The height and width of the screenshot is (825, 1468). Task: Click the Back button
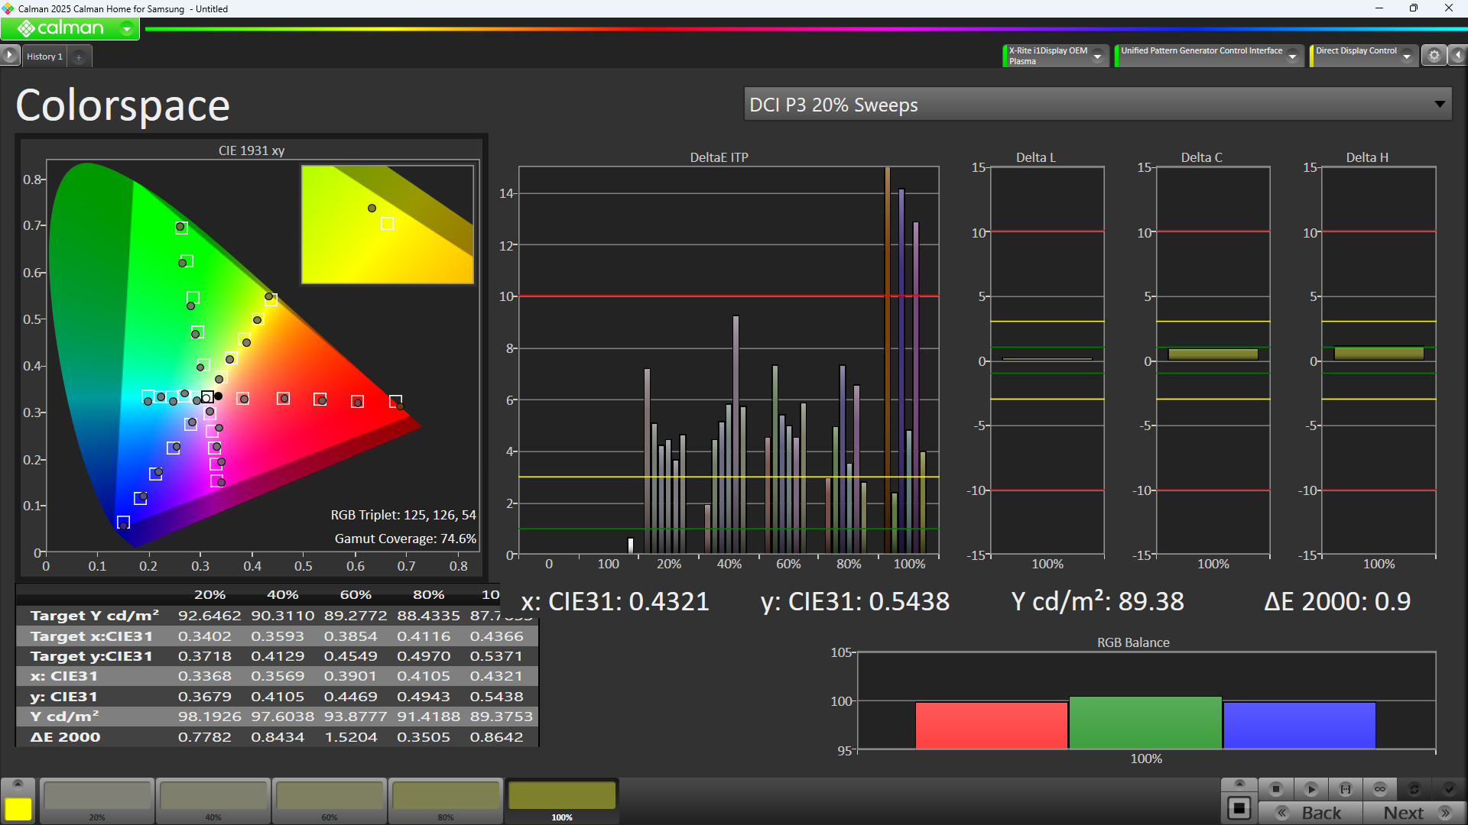coord(1310,813)
